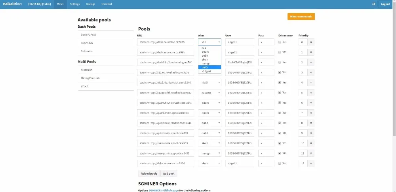Uncheck Extranonce for quark.mine.zpool pool

[280, 113]
